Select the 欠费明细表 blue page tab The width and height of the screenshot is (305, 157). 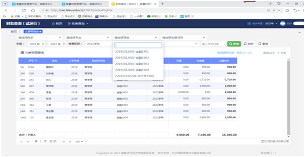33,32
